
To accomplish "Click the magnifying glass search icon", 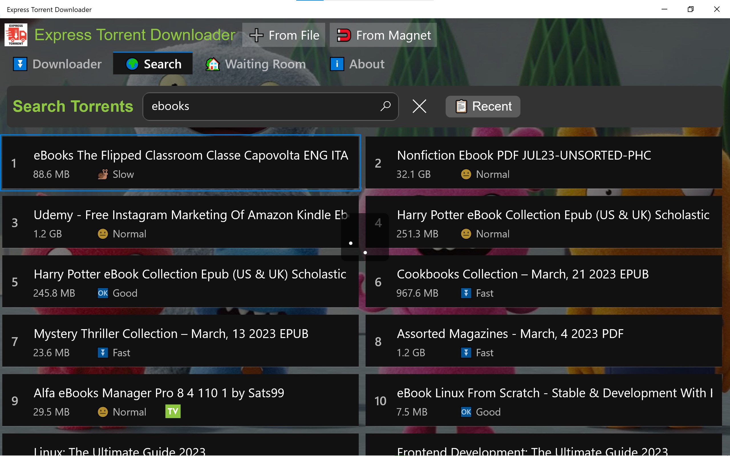I will point(385,106).
